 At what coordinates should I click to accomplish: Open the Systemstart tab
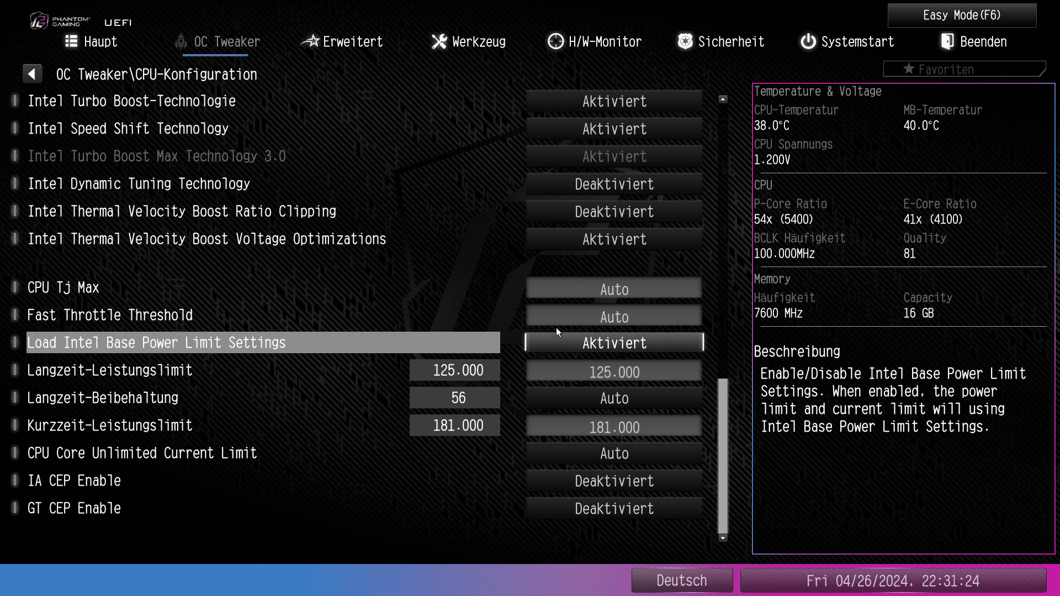pyautogui.click(x=847, y=41)
